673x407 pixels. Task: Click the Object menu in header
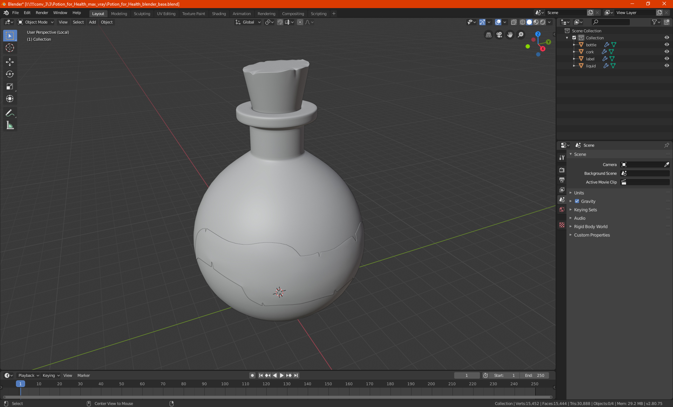tap(107, 22)
